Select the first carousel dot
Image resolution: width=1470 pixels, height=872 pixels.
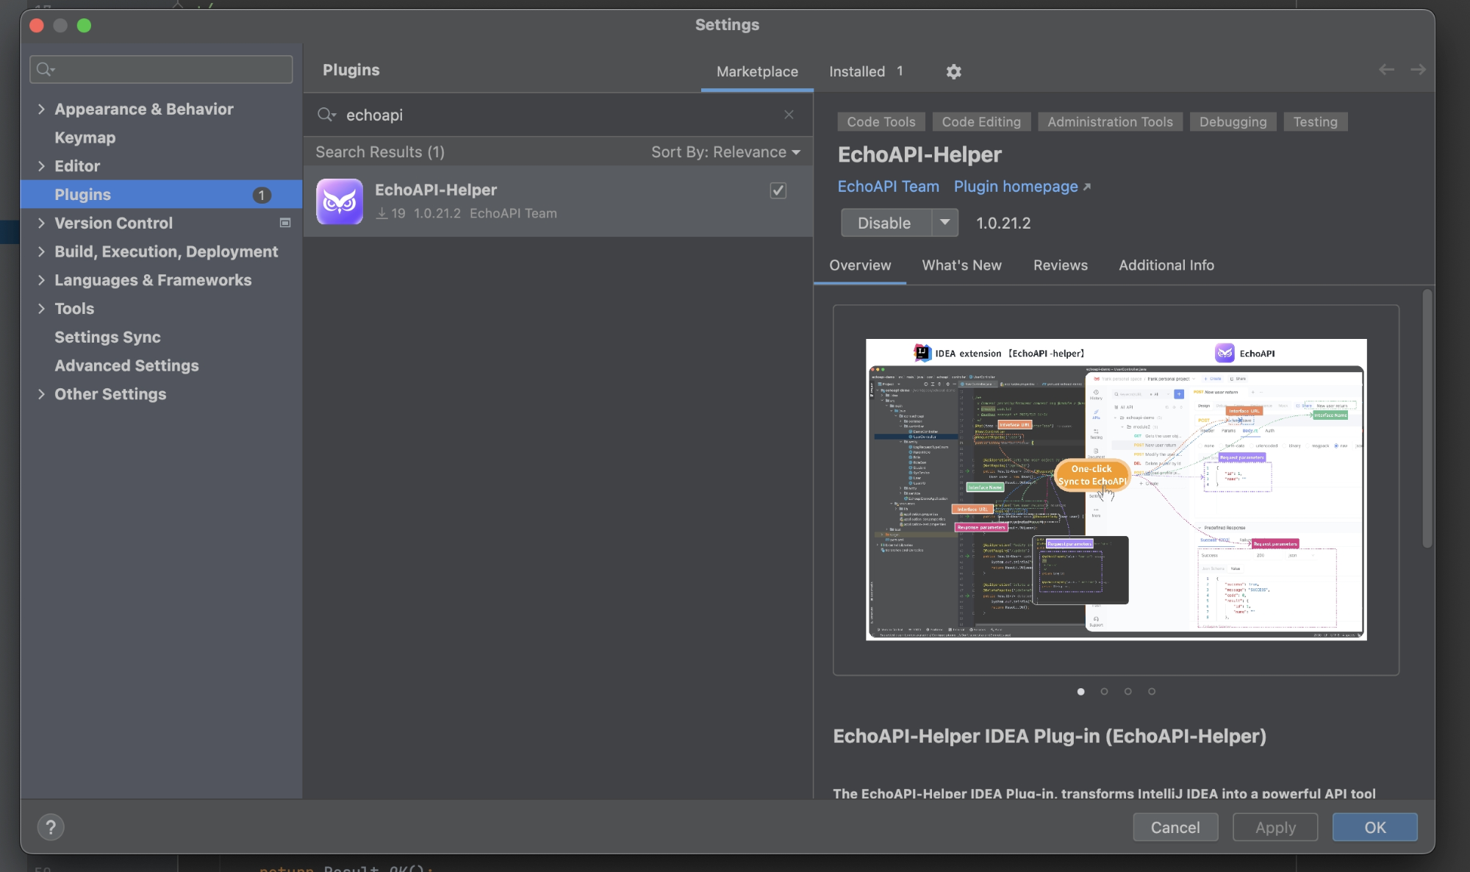point(1080,691)
